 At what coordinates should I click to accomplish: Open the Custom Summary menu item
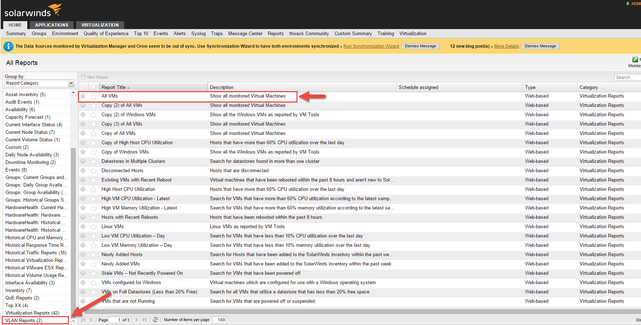[x=353, y=34]
